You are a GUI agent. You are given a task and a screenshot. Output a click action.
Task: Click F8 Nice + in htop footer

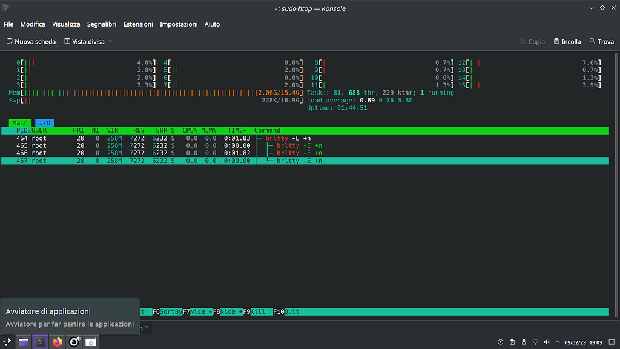pyautogui.click(x=228, y=312)
